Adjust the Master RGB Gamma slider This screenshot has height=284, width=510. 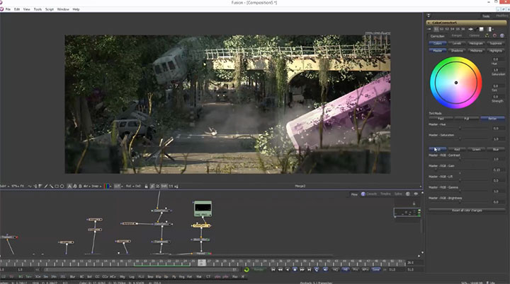point(460,191)
